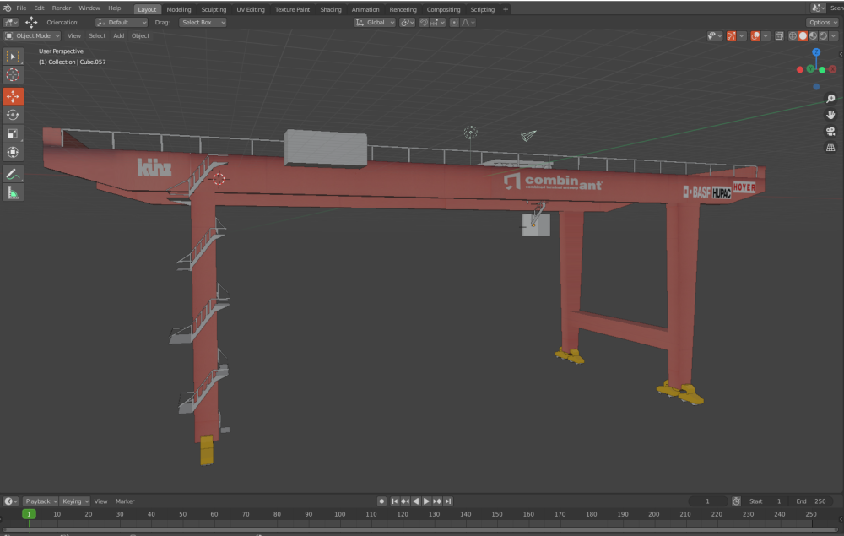Toggle X-ray display mode
The image size is (844, 536).
pyautogui.click(x=779, y=36)
